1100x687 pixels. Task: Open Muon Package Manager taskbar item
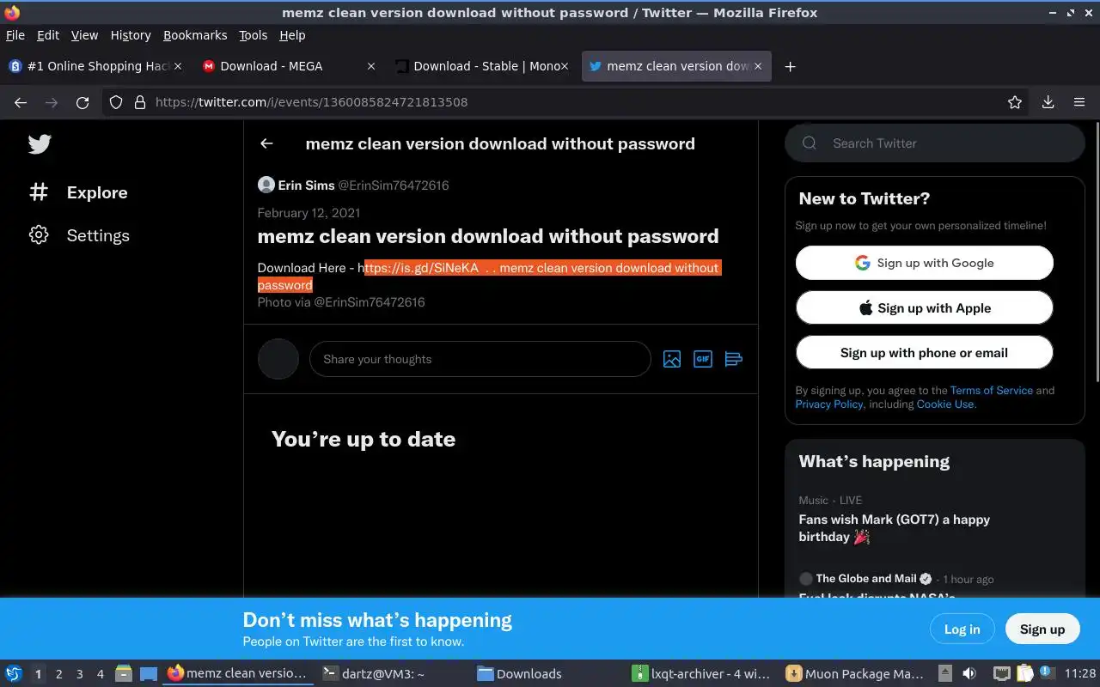click(x=857, y=673)
